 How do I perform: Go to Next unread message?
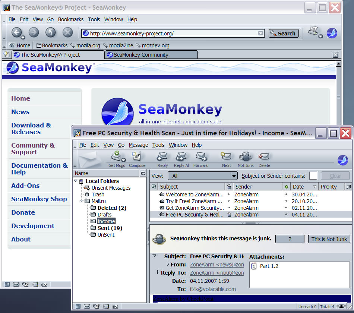pyautogui.click(x=226, y=159)
